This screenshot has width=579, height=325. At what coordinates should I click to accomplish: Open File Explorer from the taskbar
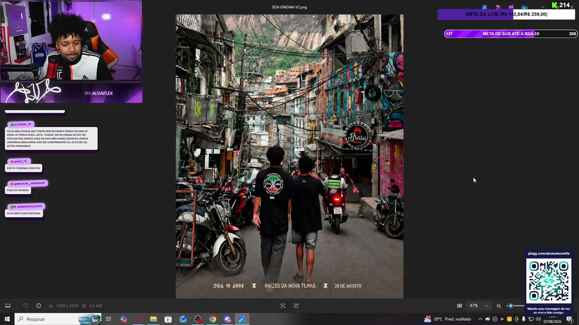153,319
